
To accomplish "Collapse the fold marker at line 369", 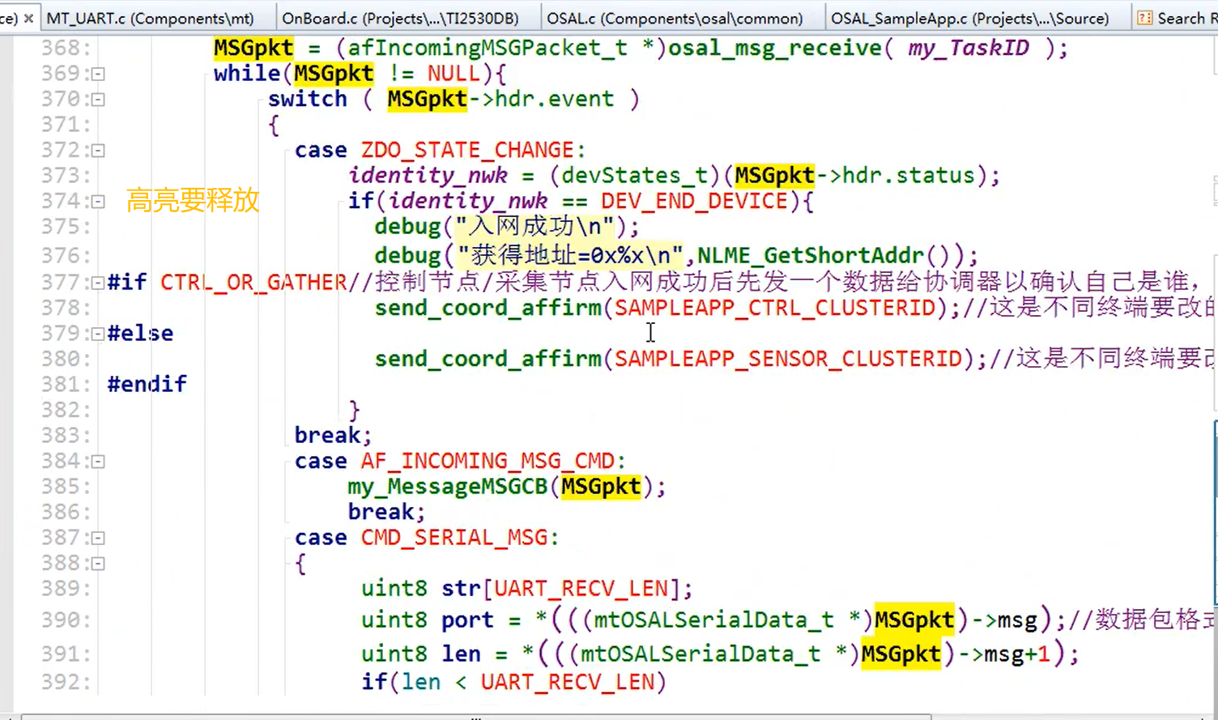I will (x=98, y=74).
